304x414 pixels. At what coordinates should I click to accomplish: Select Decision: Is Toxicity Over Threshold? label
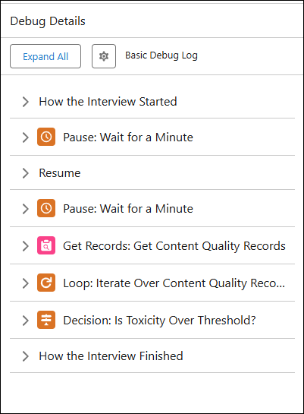[x=159, y=321]
